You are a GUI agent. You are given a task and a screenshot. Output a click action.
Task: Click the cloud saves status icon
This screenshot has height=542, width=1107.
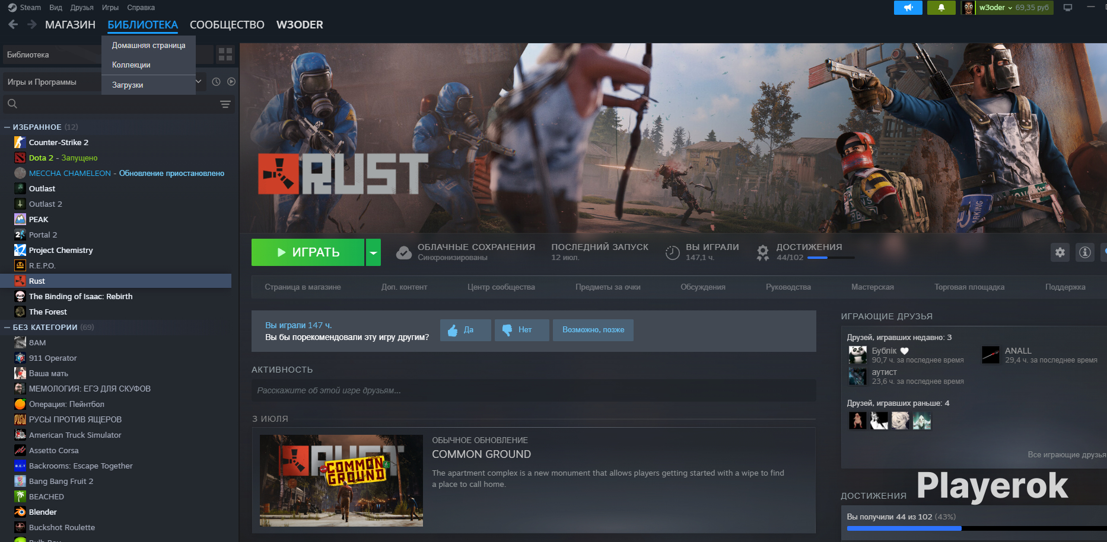tap(404, 253)
